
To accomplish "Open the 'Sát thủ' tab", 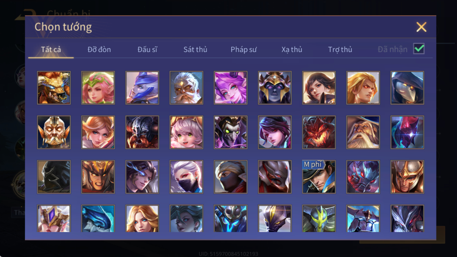I will click(x=195, y=50).
